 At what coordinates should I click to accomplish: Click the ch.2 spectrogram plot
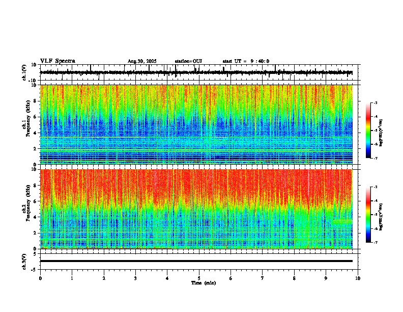196,209
